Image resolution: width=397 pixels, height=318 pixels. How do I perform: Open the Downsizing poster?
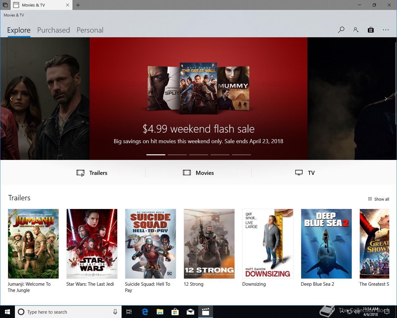[x=268, y=244]
